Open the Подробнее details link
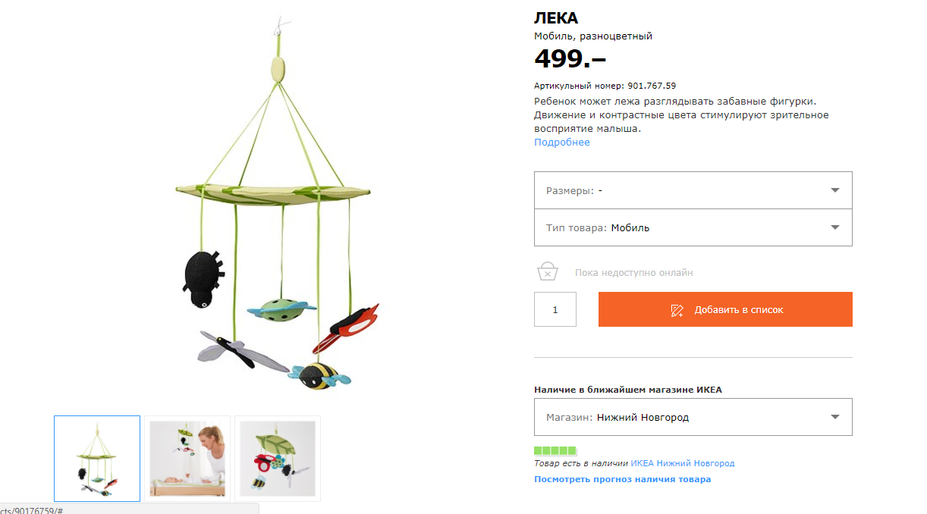 coord(561,143)
